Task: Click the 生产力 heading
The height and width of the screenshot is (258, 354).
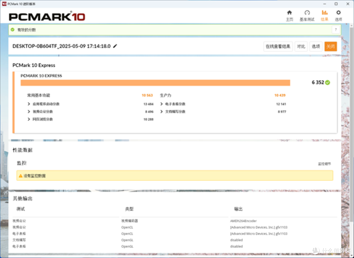Action: [x=166, y=95]
